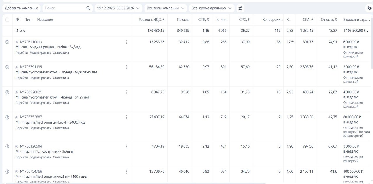Sort by the 'Конверсии' column header
373x184 pixels.
(272, 20)
